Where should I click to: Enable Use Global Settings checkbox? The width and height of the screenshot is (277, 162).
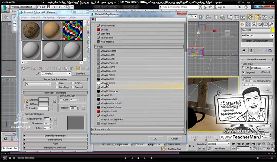(250, 81)
